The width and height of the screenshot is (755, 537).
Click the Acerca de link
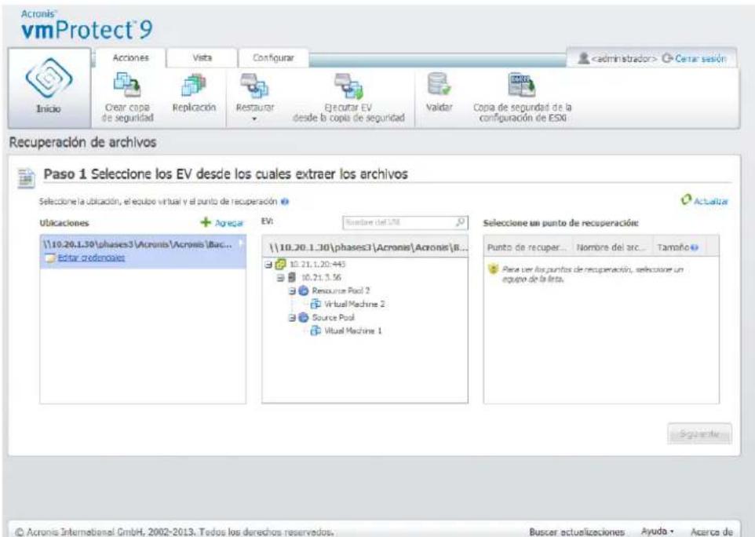(712, 532)
